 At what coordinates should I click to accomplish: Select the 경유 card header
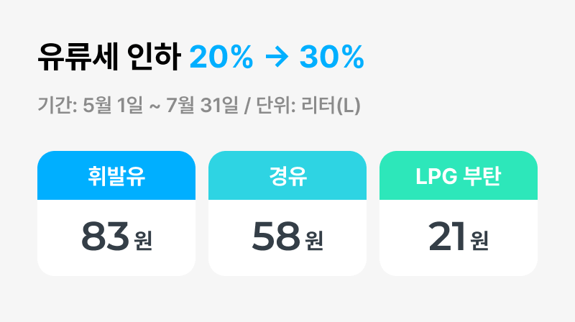287,175
